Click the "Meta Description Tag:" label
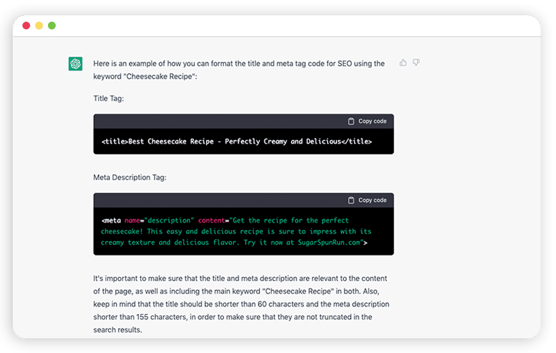This screenshot has width=556, height=353. click(130, 177)
